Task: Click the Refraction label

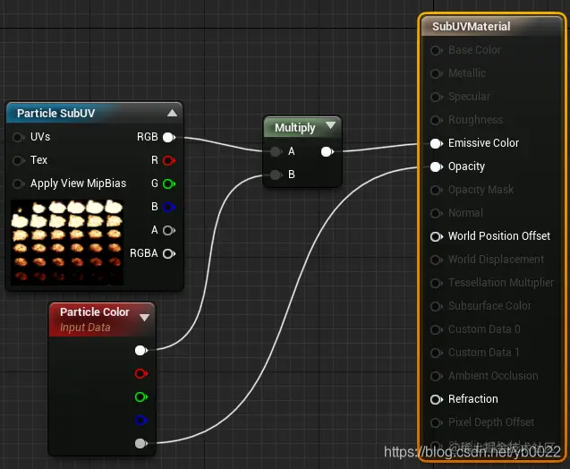Action: click(x=473, y=399)
